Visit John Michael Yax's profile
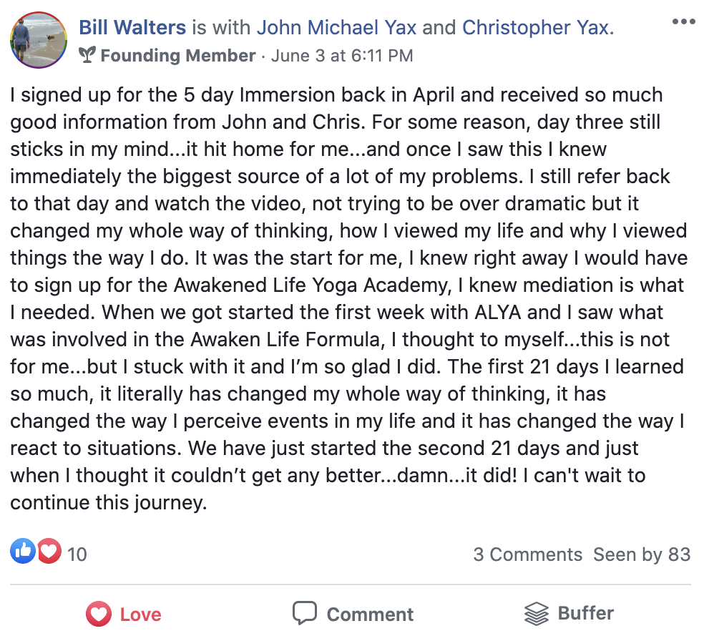The image size is (704, 641). [x=337, y=27]
